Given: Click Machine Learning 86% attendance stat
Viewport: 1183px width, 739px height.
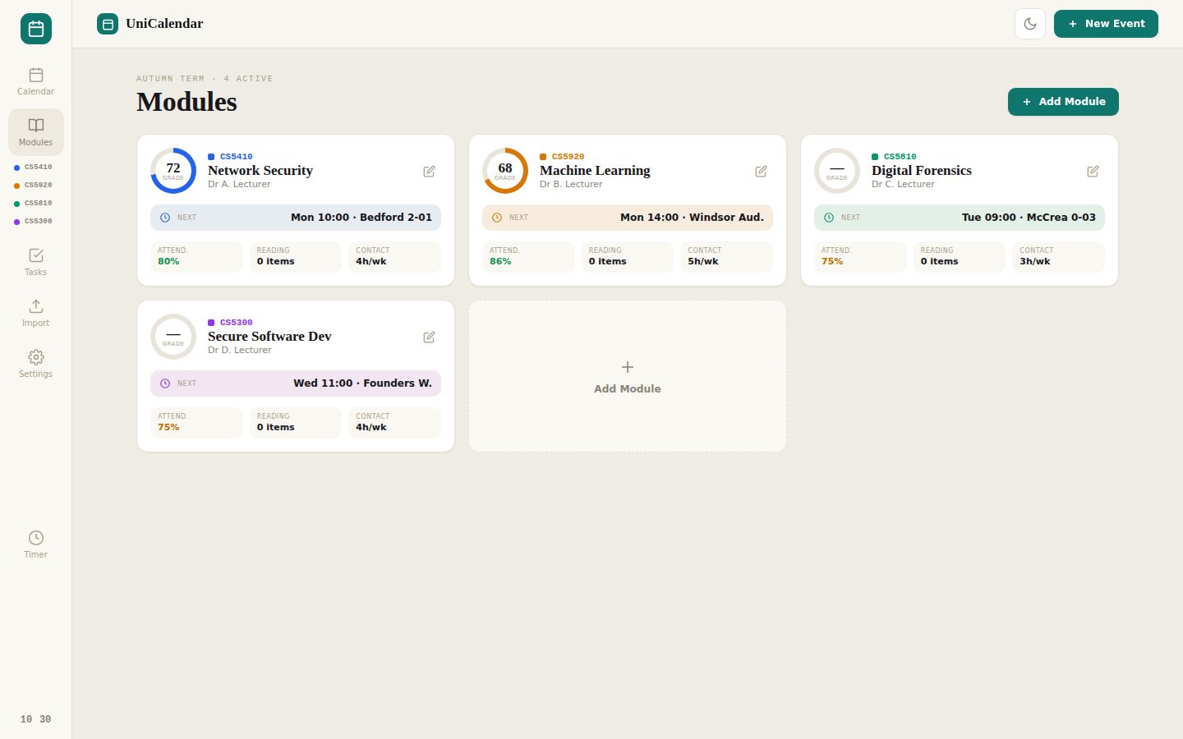Looking at the screenshot, I should pyautogui.click(x=528, y=256).
